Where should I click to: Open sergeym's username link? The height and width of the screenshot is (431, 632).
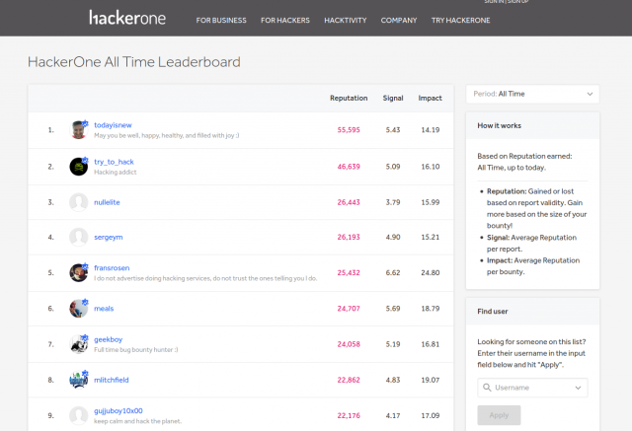coord(108,237)
